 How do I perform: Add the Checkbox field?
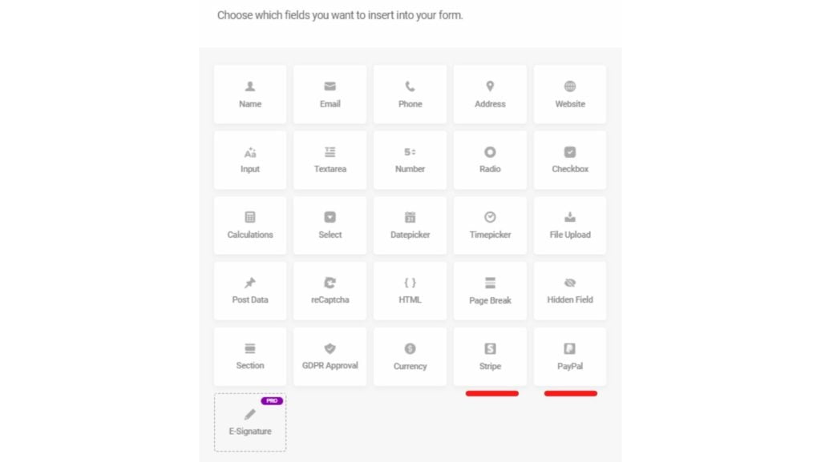(570, 160)
